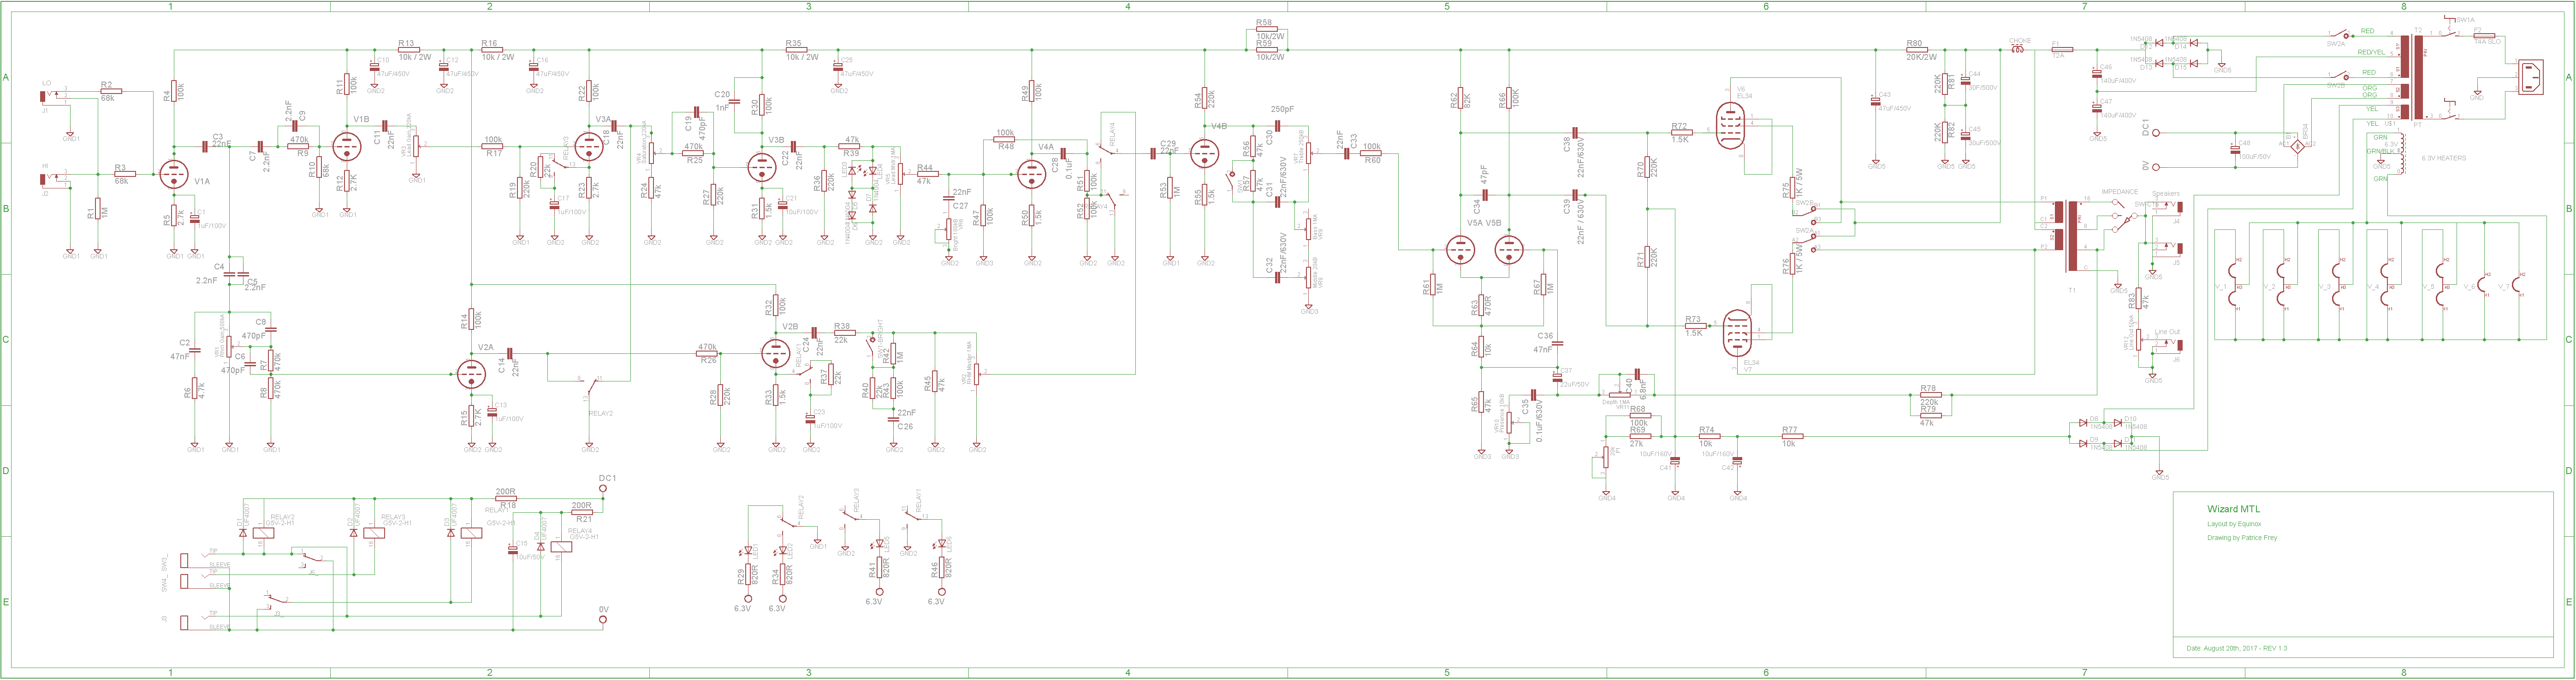Click the CHOKE inductor symbol

tap(2018, 49)
